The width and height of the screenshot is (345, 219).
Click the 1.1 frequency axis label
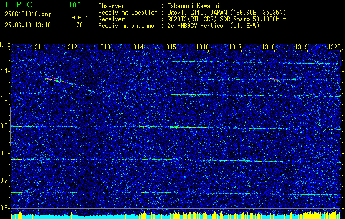[x=4, y=71]
